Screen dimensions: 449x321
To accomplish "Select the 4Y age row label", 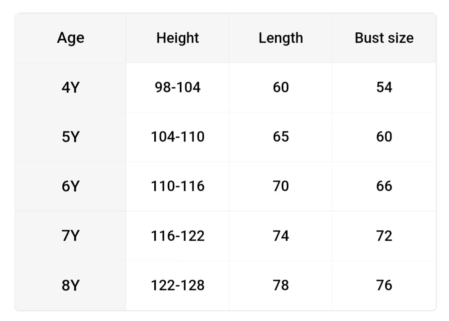I will click(x=70, y=87).
